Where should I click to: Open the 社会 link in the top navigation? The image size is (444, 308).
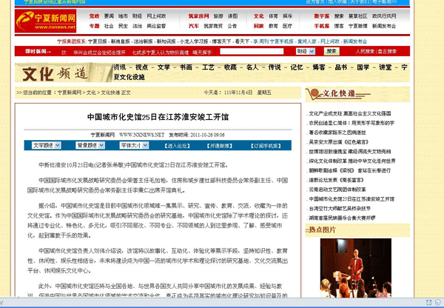[109, 26]
